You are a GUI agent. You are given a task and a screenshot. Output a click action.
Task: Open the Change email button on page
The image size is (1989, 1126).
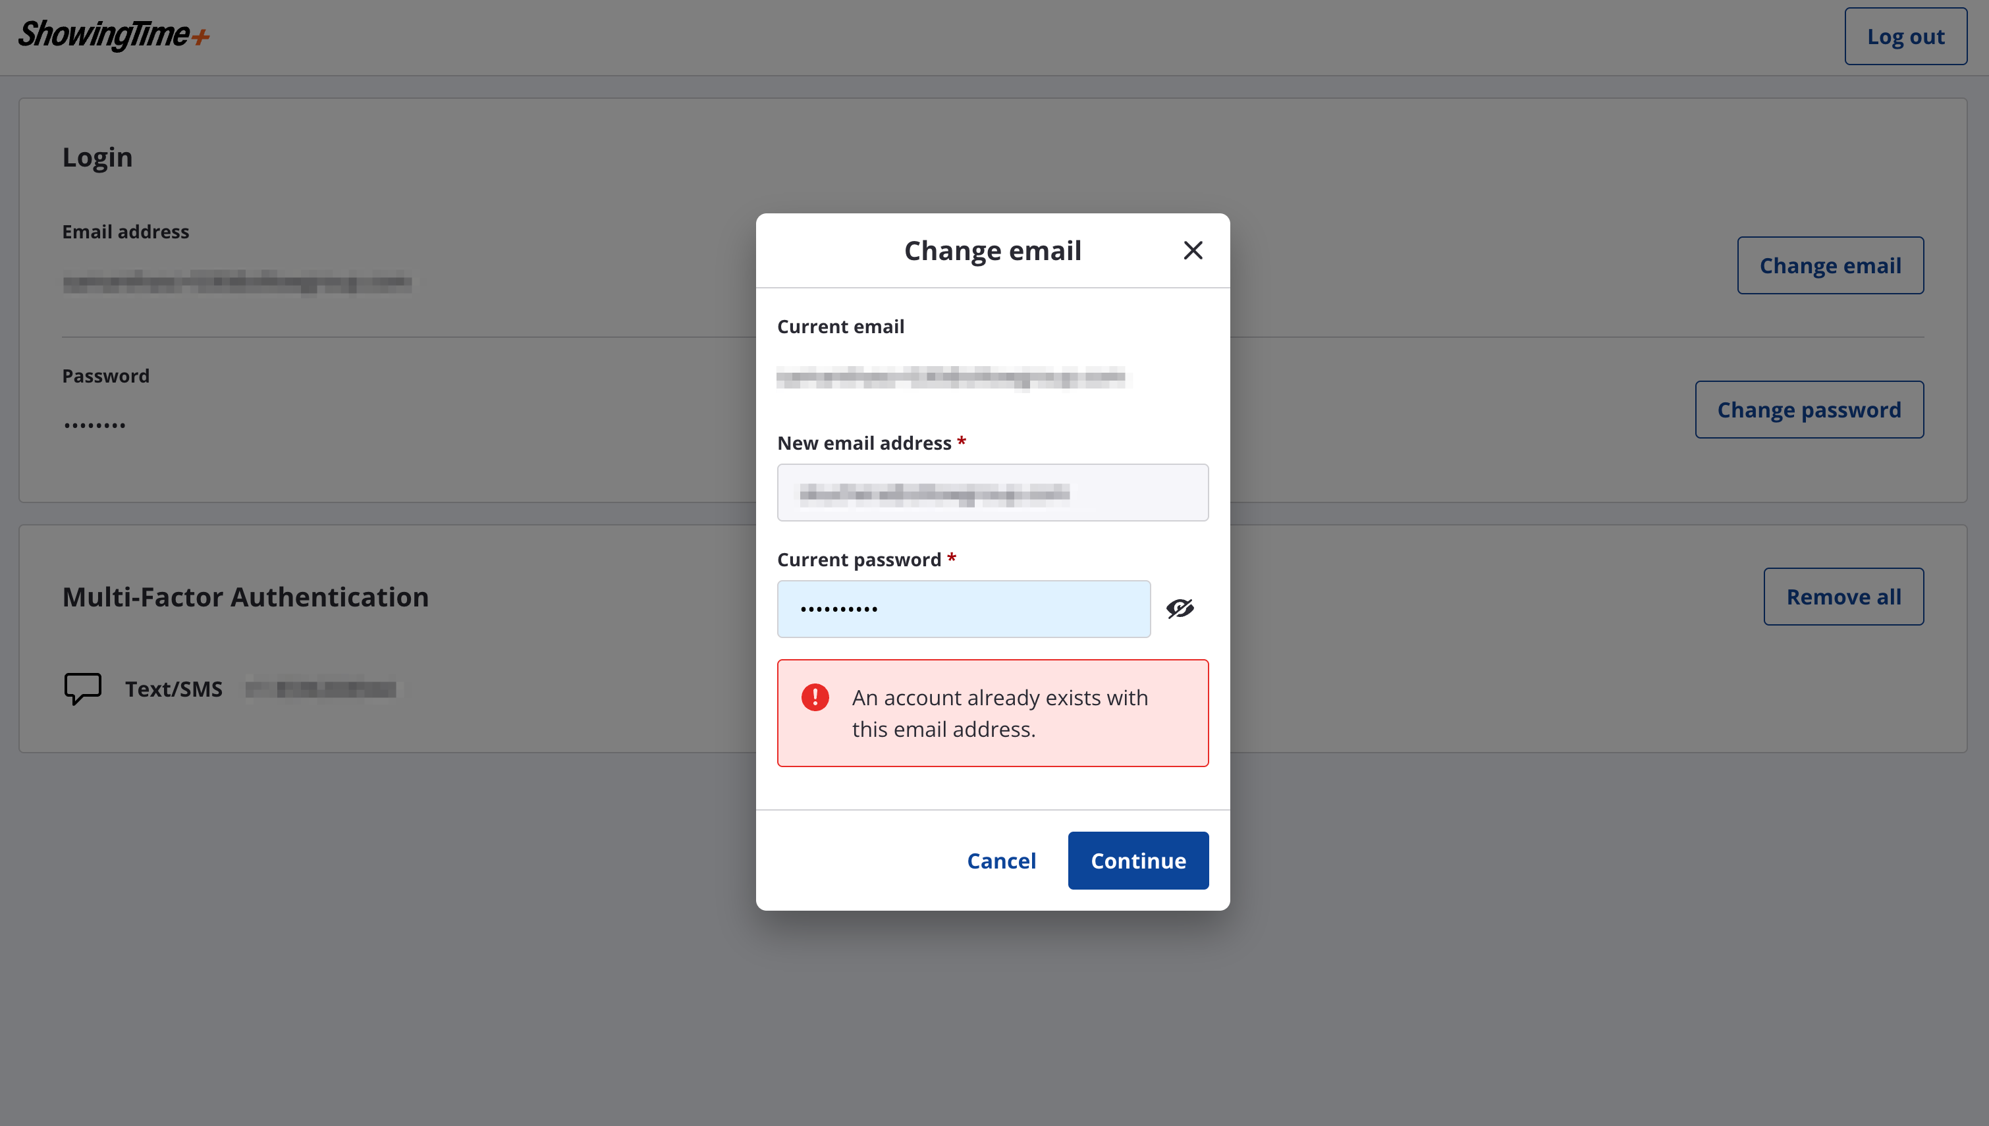click(1830, 265)
